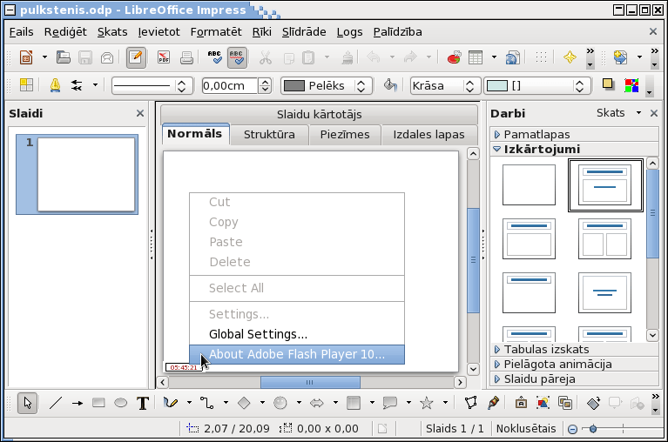This screenshot has width=668, height=442.
Task: Choose the title and two content layout
Action: pos(605,239)
